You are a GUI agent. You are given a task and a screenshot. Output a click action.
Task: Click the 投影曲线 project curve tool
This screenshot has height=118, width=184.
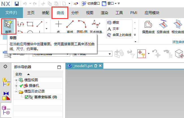click(x=163, y=27)
